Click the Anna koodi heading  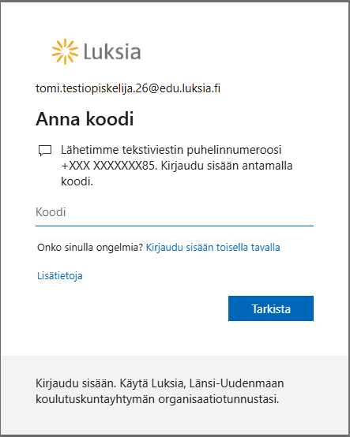click(x=85, y=119)
